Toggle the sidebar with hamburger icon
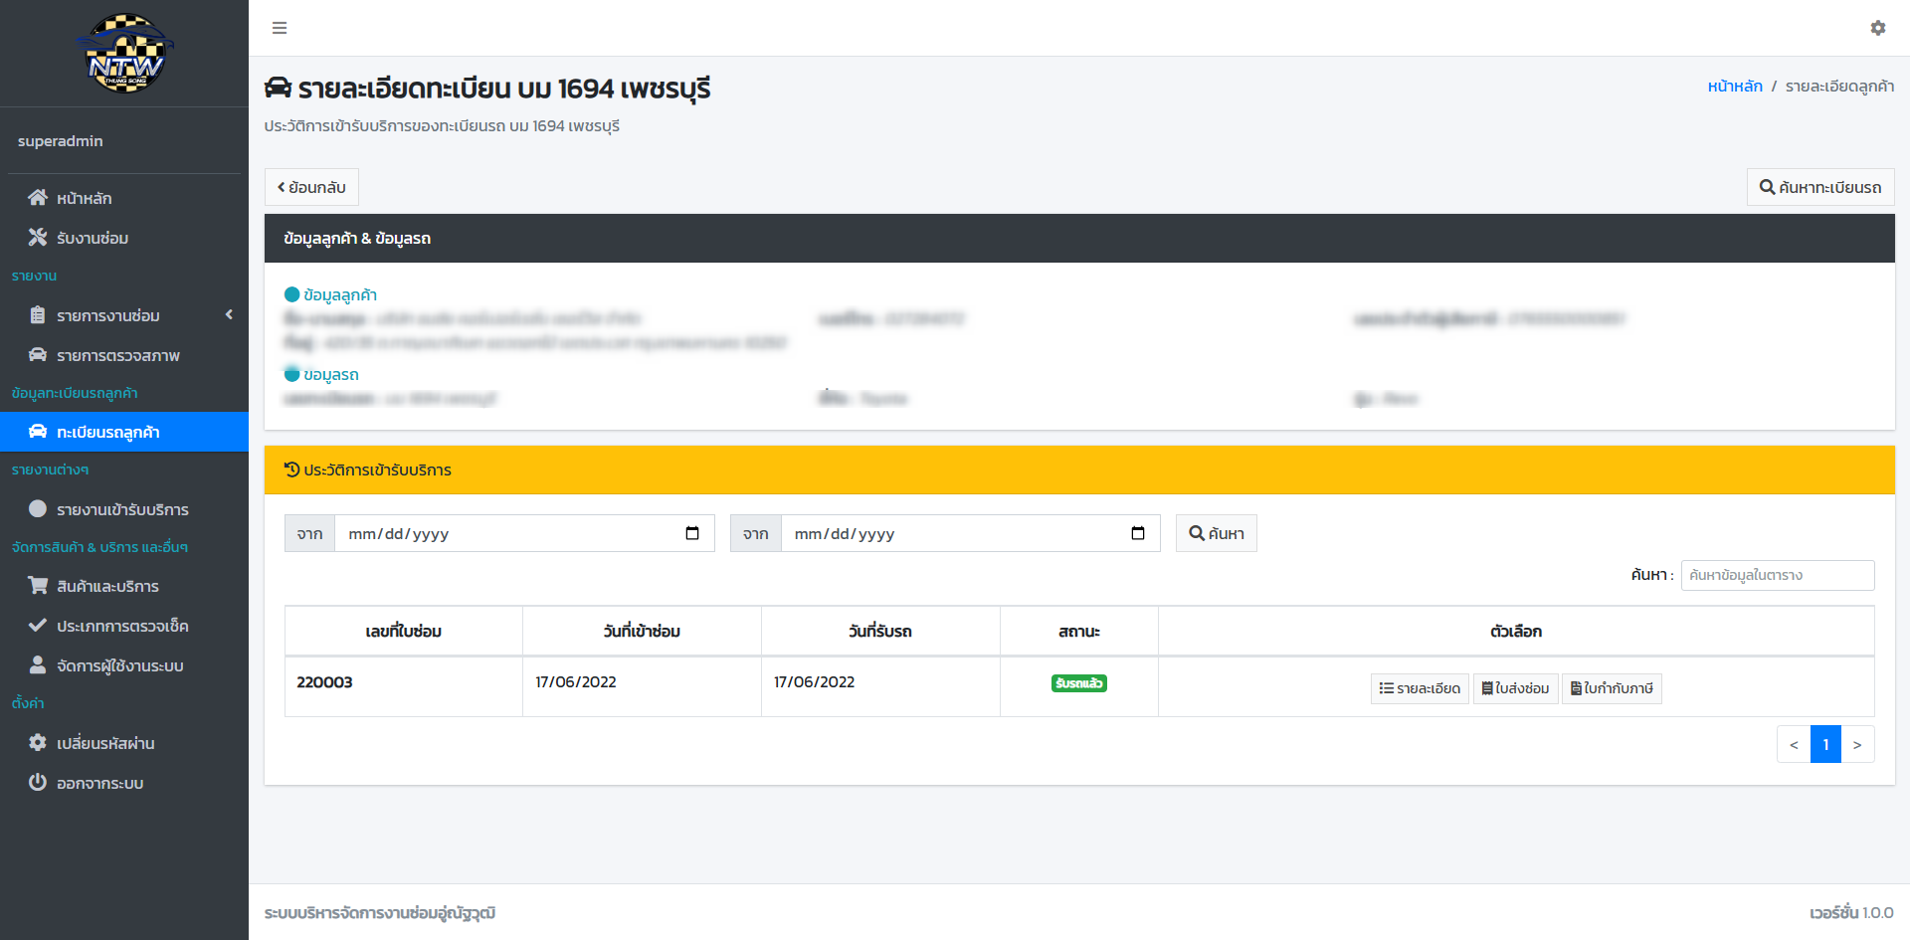1910x940 pixels. coord(280,28)
